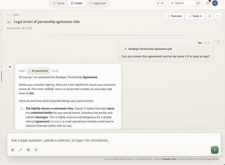Screen dimensions: 225x165
Task: View chat history clock icon
Action: [209, 16]
